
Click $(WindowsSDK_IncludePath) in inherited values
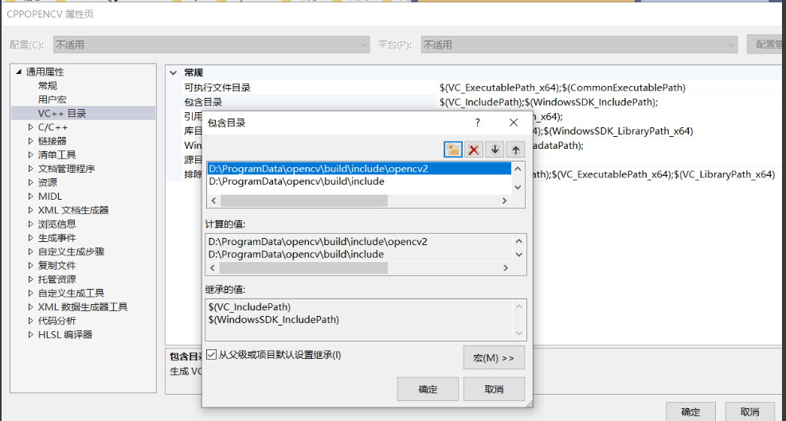pyautogui.click(x=274, y=319)
